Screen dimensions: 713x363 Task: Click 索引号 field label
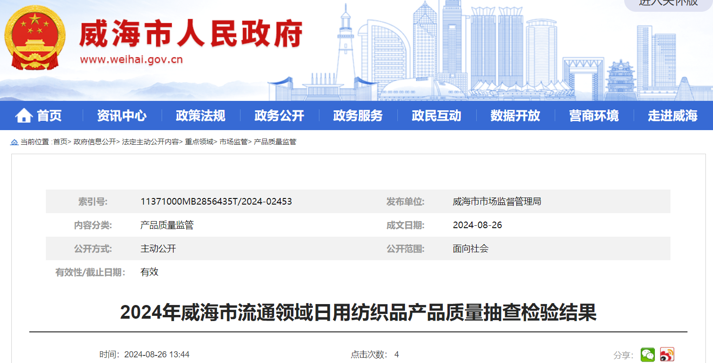(x=93, y=201)
